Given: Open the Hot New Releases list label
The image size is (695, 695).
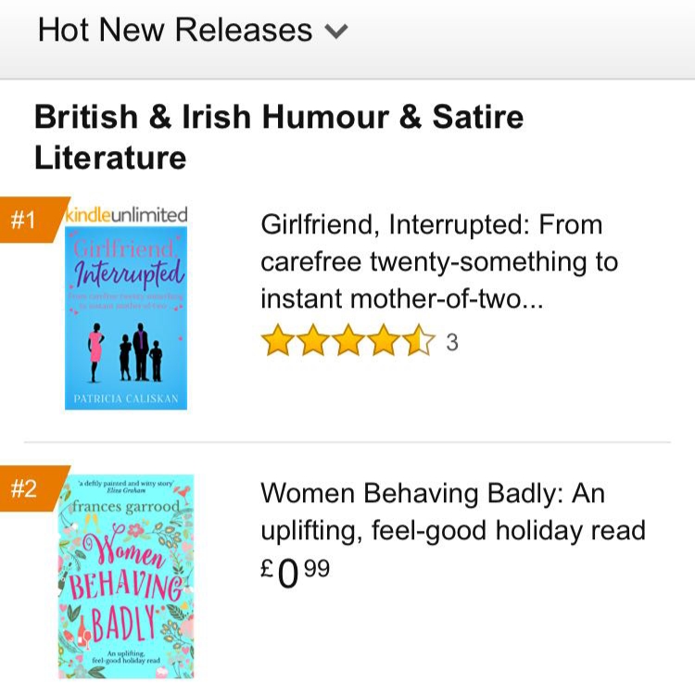Looking at the screenshot, I should [175, 31].
